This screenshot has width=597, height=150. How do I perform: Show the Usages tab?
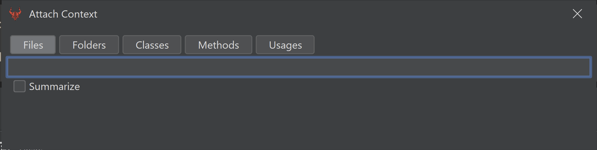285,45
